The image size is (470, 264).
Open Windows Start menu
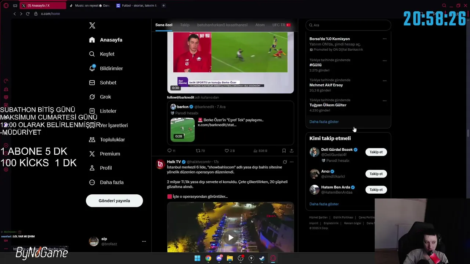197,258
